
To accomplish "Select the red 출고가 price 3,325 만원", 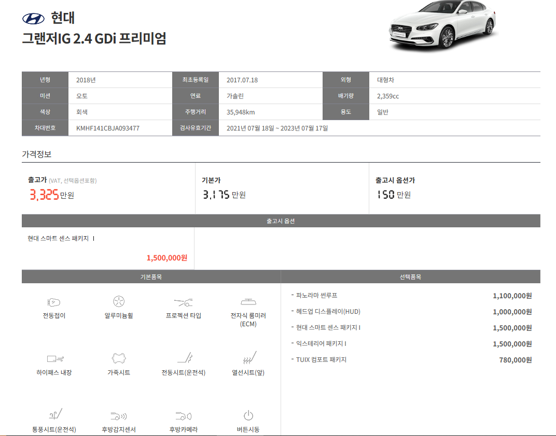I will pos(52,195).
